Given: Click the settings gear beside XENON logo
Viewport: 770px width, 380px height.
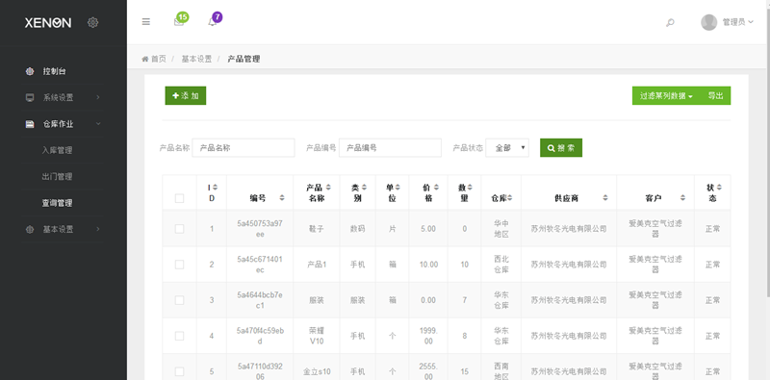Looking at the screenshot, I should [x=92, y=22].
